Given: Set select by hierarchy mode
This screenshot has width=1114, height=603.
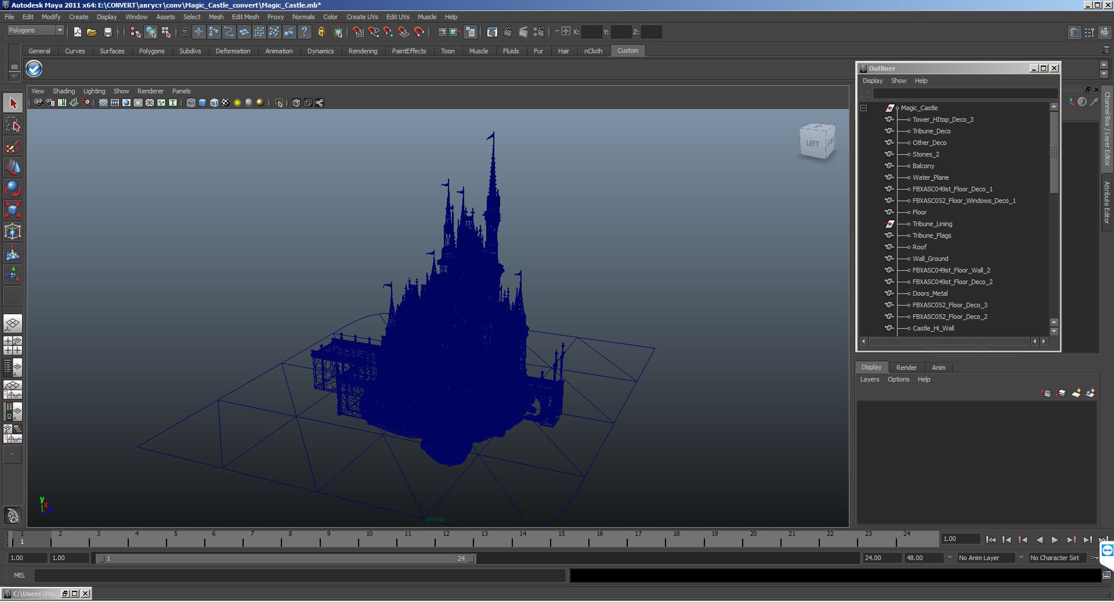Looking at the screenshot, I should [x=135, y=32].
